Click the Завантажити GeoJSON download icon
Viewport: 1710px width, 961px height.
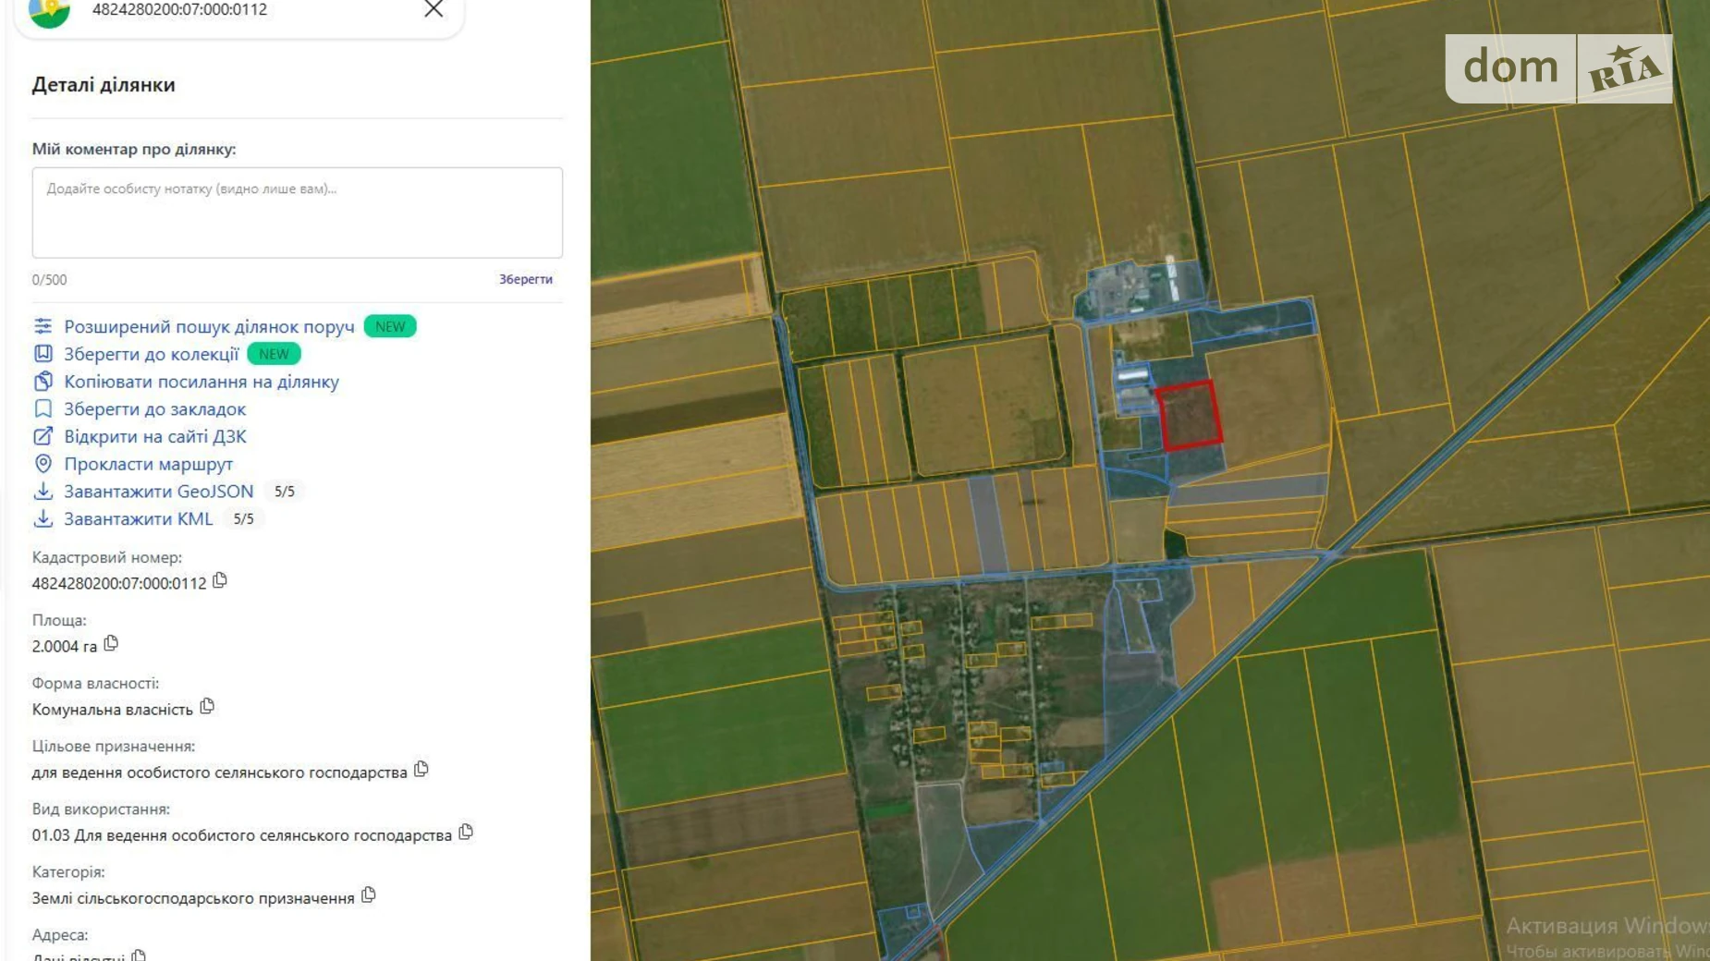tap(43, 492)
